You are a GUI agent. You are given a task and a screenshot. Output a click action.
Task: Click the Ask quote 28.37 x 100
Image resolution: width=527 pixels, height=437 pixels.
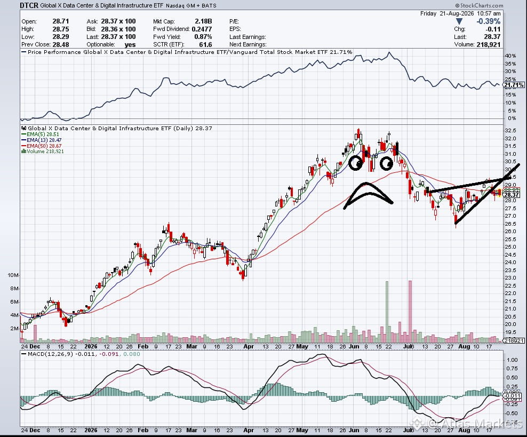tap(118, 21)
